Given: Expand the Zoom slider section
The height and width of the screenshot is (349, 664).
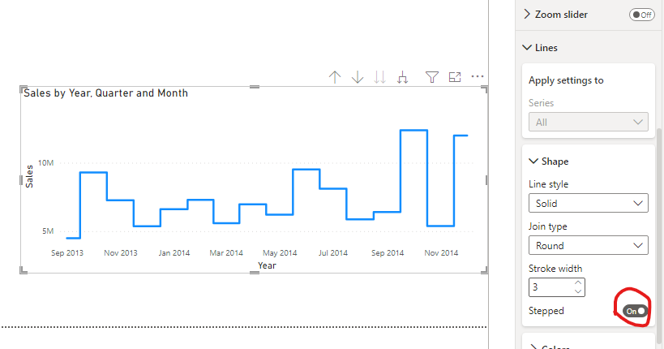Looking at the screenshot, I should tap(527, 14).
